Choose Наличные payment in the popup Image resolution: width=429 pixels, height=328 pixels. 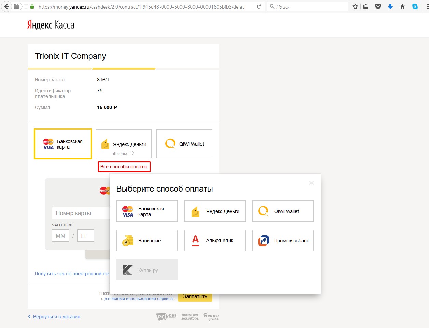(x=147, y=240)
